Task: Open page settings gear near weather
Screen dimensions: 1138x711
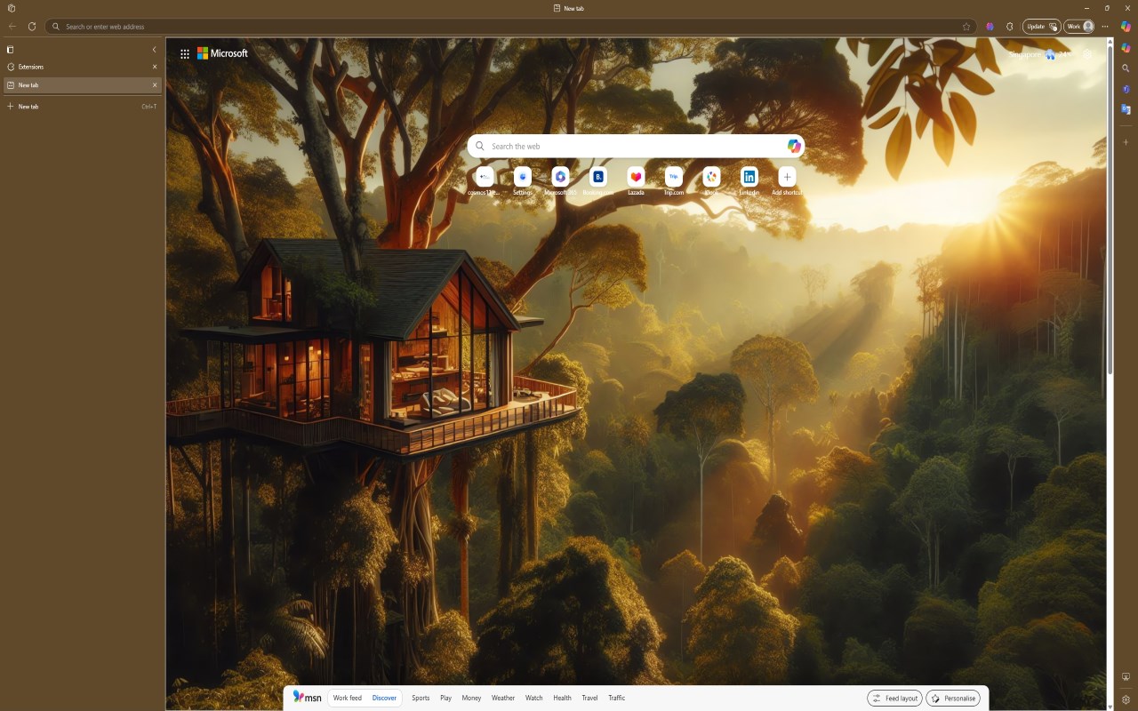Action: (x=1086, y=54)
